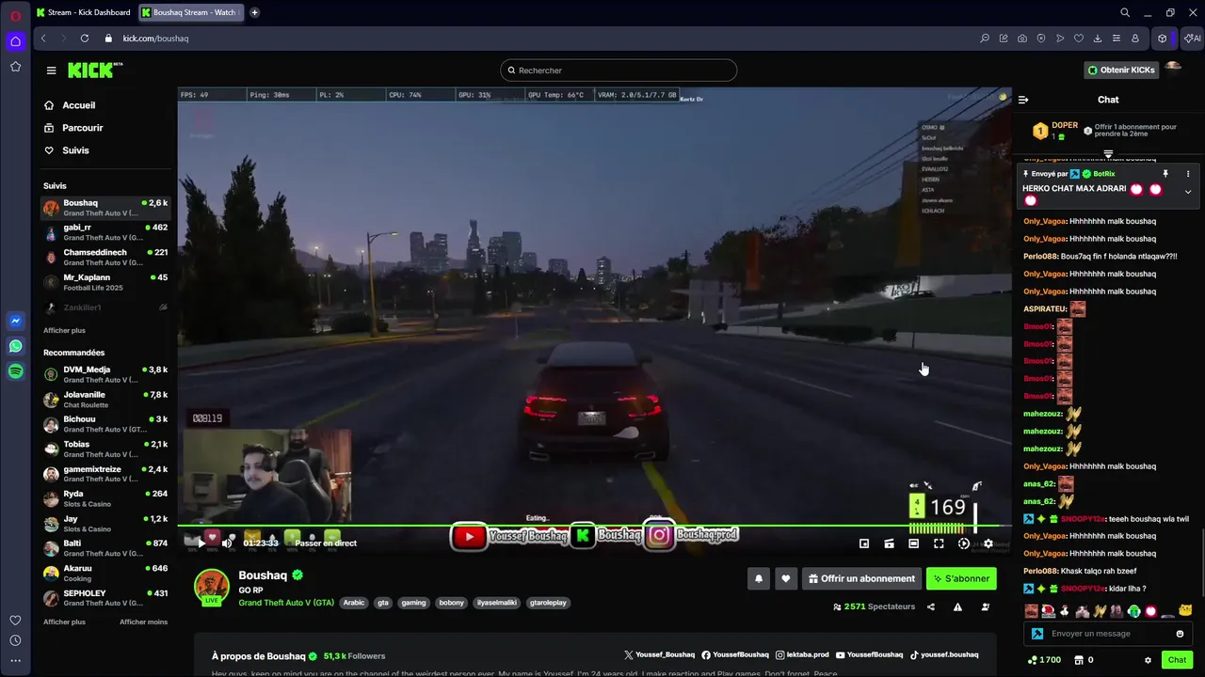Open Spotify in the Opera sidebar
The width and height of the screenshot is (1205, 677).
15,371
